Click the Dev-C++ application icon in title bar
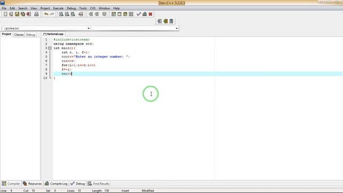This screenshot has height=193, width=343. pyautogui.click(x=3, y=3)
